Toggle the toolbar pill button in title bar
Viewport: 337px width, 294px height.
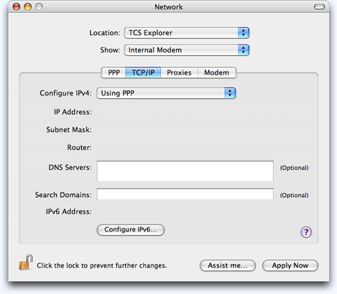[319, 7]
